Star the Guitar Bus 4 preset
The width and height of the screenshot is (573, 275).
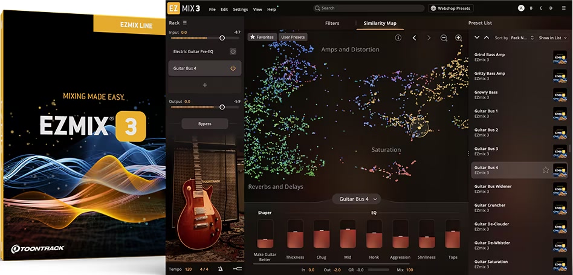(x=545, y=170)
